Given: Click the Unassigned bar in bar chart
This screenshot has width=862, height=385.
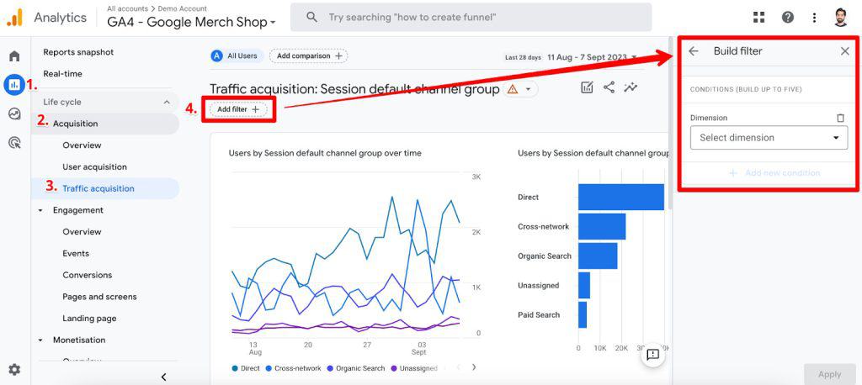Looking at the screenshot, I should click(x=584, y=286).
